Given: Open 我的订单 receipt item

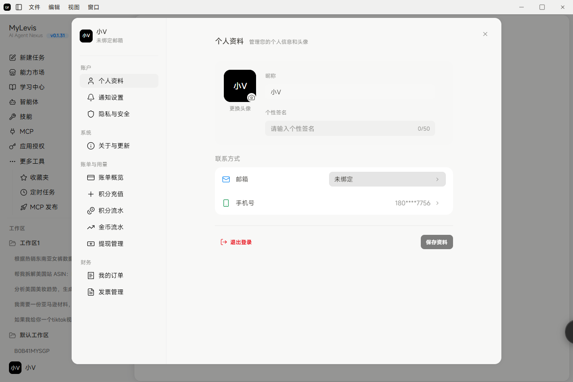Looking at the screenshot, I should pos(119,276).
